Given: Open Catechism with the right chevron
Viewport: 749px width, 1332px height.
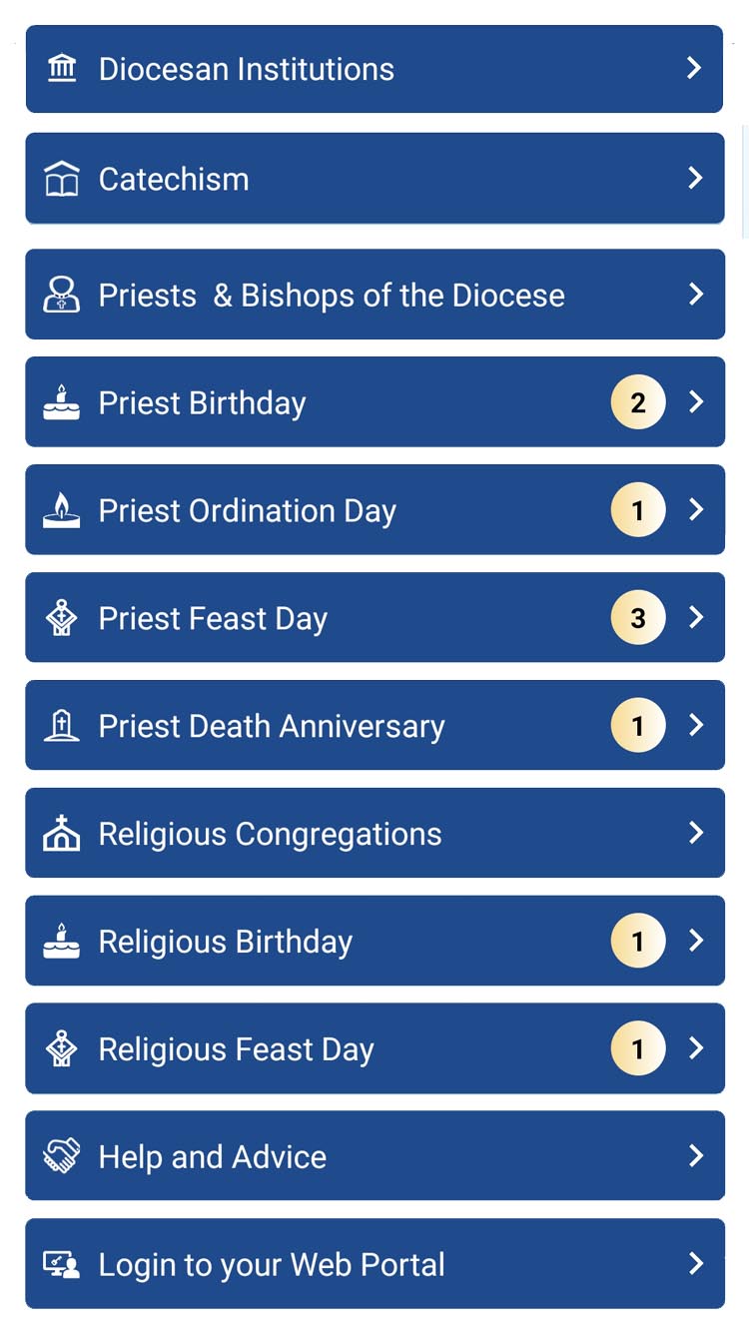Looking at the screenshot, I should (x=695, y=178).
